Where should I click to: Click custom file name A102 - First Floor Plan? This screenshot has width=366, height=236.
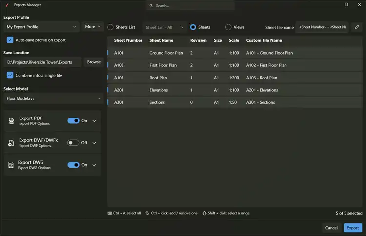coord(266,65)
